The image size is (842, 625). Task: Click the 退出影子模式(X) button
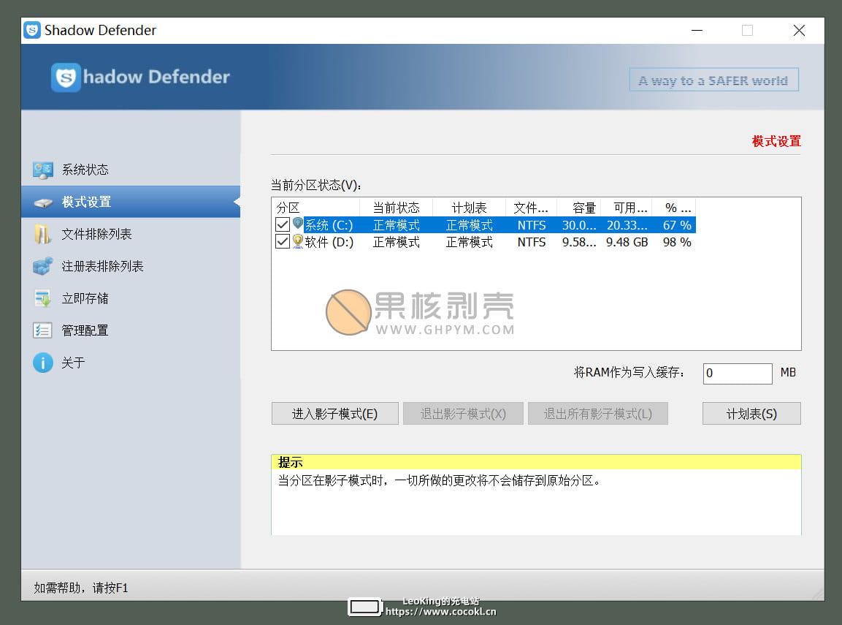(x=463, y=414)
